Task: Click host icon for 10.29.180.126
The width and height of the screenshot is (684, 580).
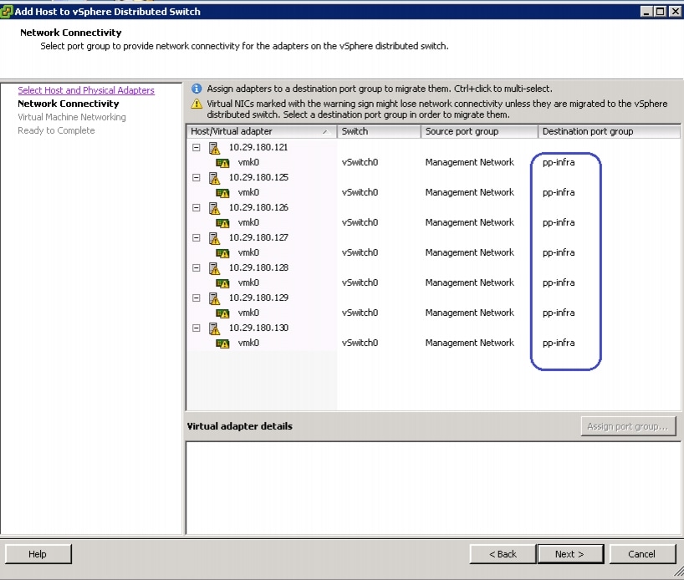Action: coord(214,208)
